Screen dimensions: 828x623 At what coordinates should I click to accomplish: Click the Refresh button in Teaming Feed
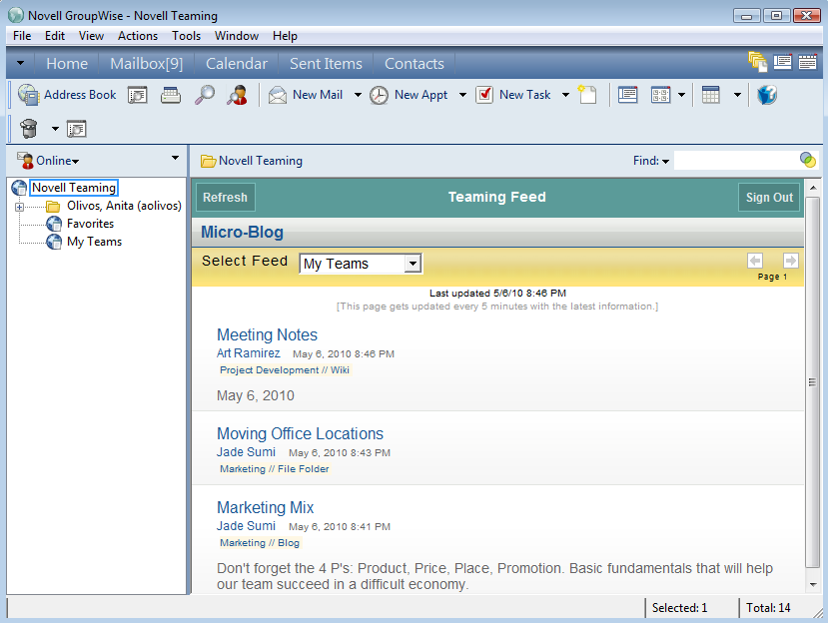click(x=226, y=197)
